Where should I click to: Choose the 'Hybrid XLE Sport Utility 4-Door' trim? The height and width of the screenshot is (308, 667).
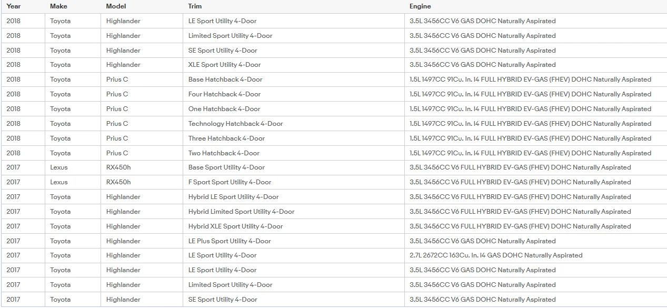click(236, 226)
